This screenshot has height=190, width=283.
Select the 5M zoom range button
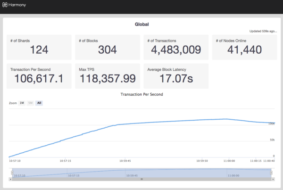(30, 103)
